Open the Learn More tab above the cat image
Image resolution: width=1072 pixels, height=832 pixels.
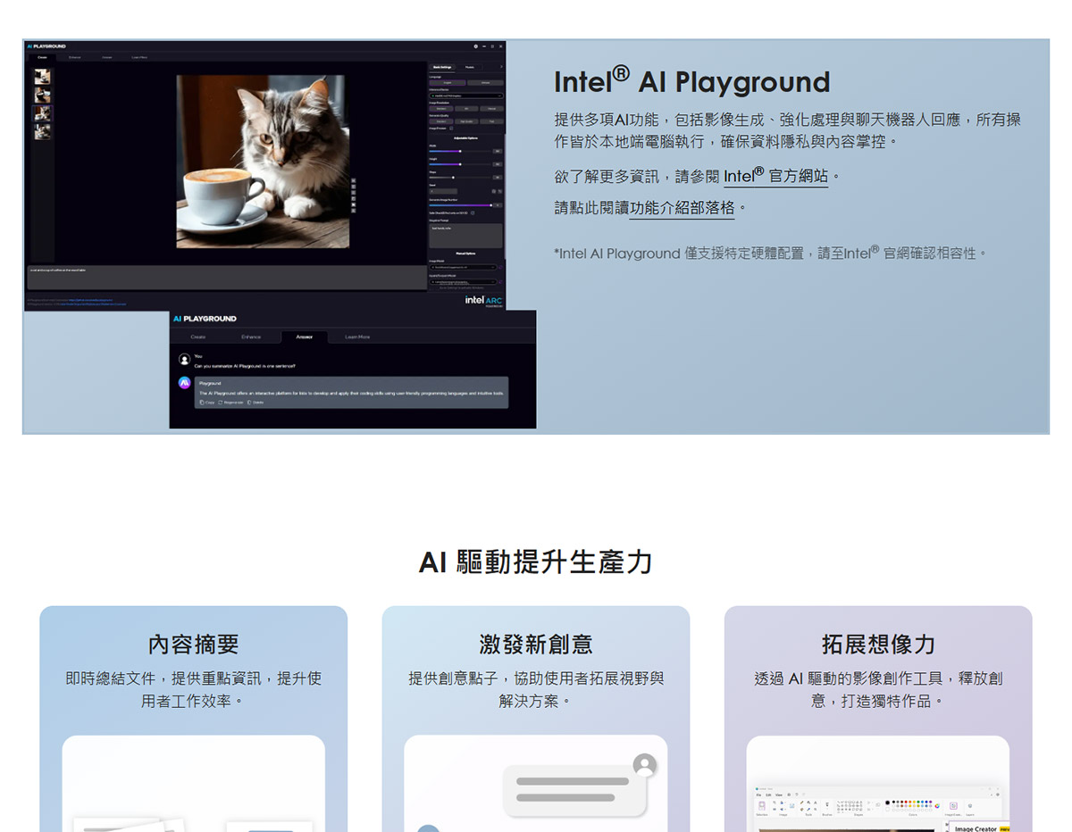[139, 57]
